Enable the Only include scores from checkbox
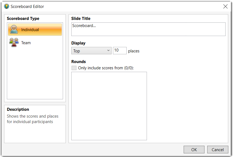The width and height of the screenshot is (233, 158). (74, 68)
